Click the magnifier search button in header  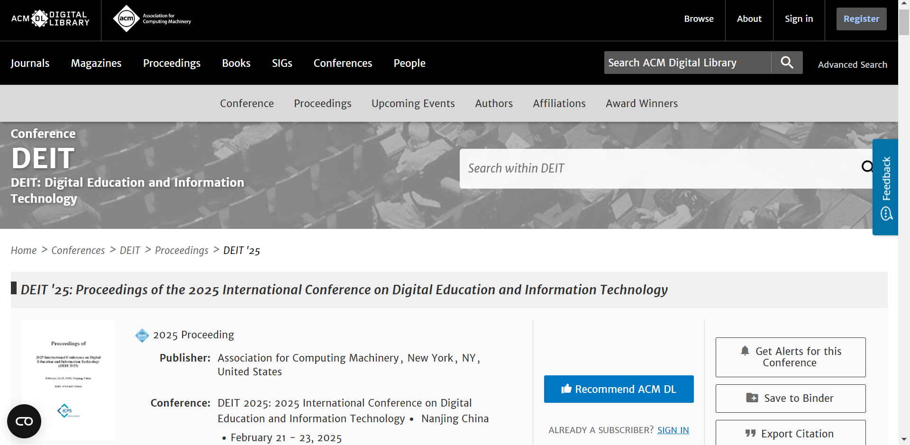coord(787,63)
